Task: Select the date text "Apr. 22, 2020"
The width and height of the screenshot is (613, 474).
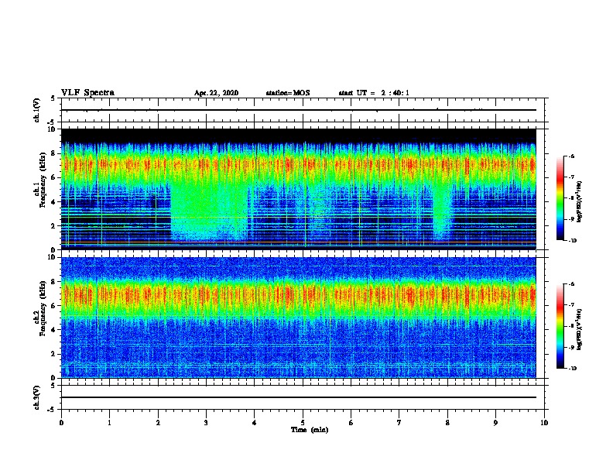Action: [x=216, y=93]
